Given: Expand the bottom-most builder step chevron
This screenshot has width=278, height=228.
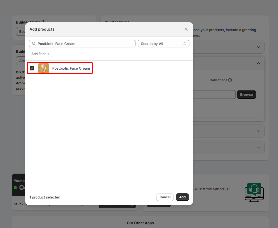Looking at the screenshot, I should (x=258, y=148).
